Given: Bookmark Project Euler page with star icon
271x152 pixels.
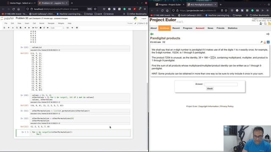Looking at the screenshot, I should (x=226, y=11).
